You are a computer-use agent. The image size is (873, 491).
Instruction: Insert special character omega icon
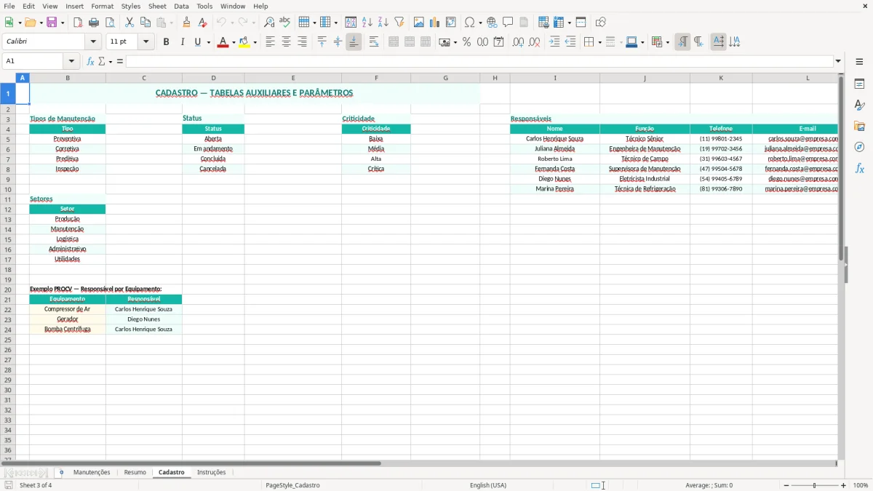pyautogui.click(x=470, y=23)
